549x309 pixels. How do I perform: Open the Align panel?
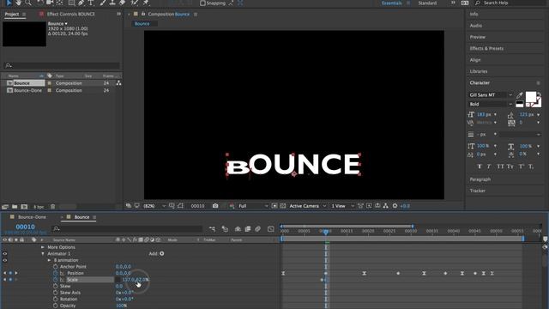coord(475,60)
